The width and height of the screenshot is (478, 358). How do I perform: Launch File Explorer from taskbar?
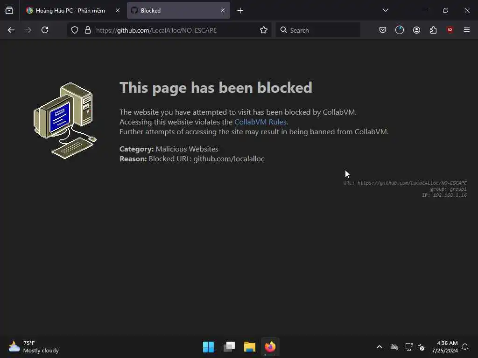click(x=250, y=347)
